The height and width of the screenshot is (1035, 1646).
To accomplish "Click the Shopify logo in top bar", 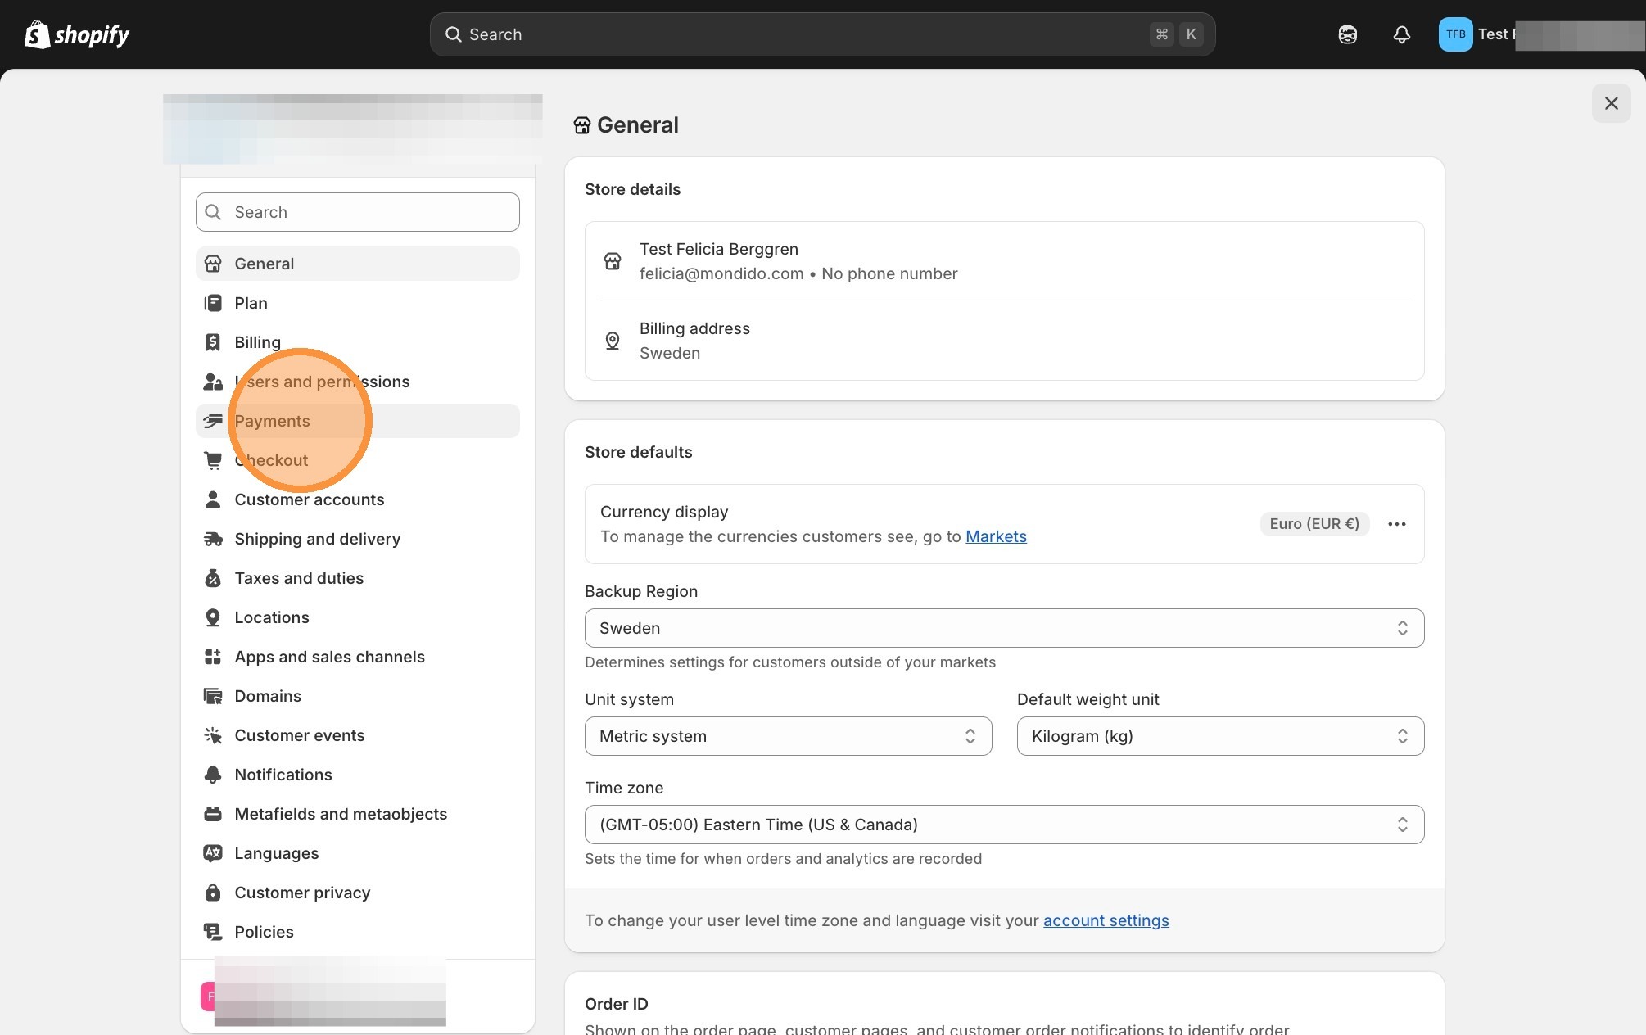I will [x=77, y=34].
